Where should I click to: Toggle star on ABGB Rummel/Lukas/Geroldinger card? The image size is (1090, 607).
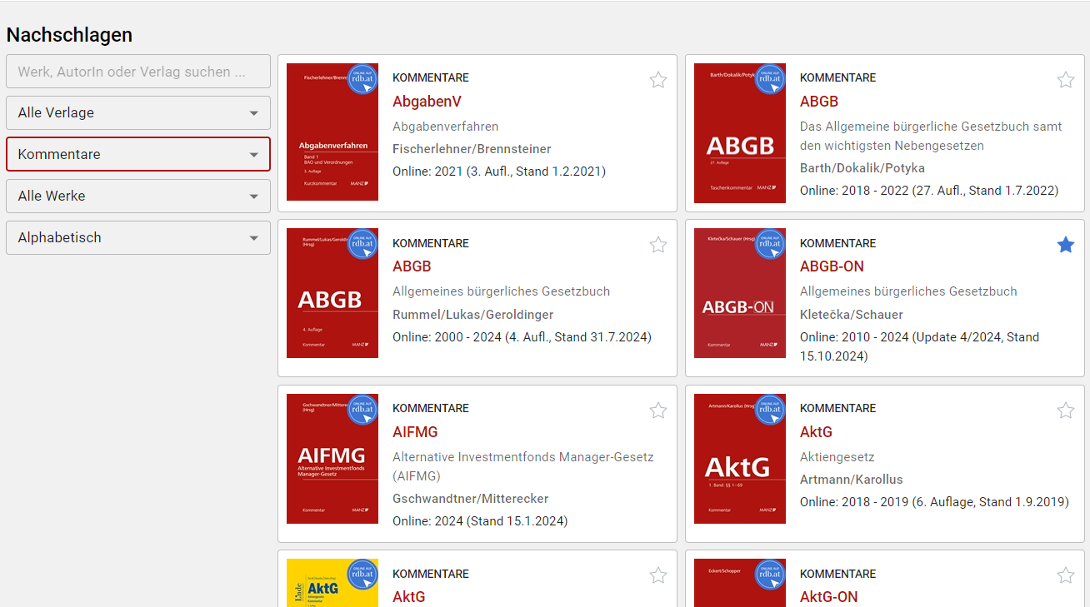[x=658, y=245]
